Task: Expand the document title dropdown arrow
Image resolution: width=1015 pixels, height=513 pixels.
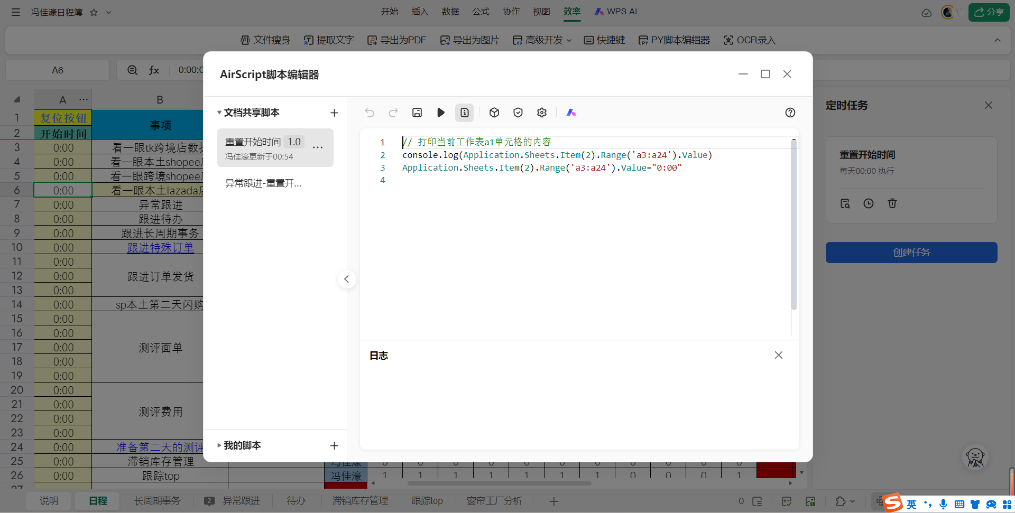Action: pyautogui.click(x=108, y=12)
